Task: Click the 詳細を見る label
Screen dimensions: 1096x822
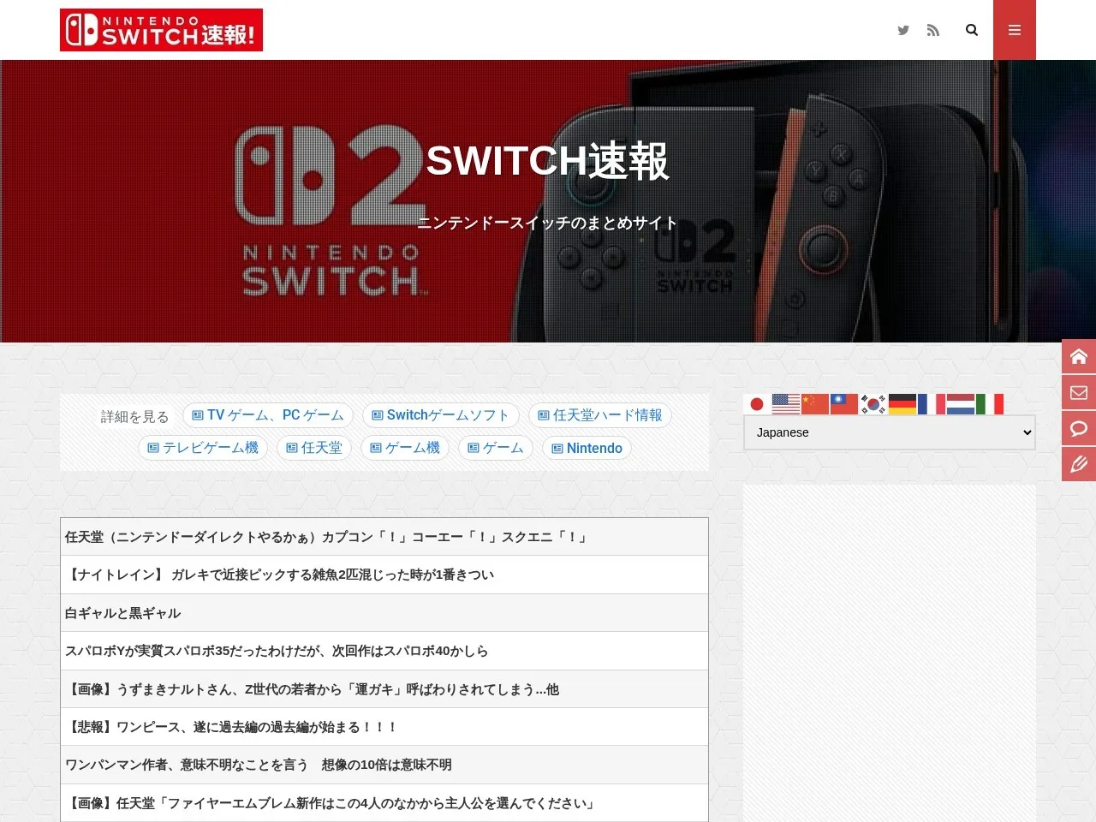Action: click(135, 417)
